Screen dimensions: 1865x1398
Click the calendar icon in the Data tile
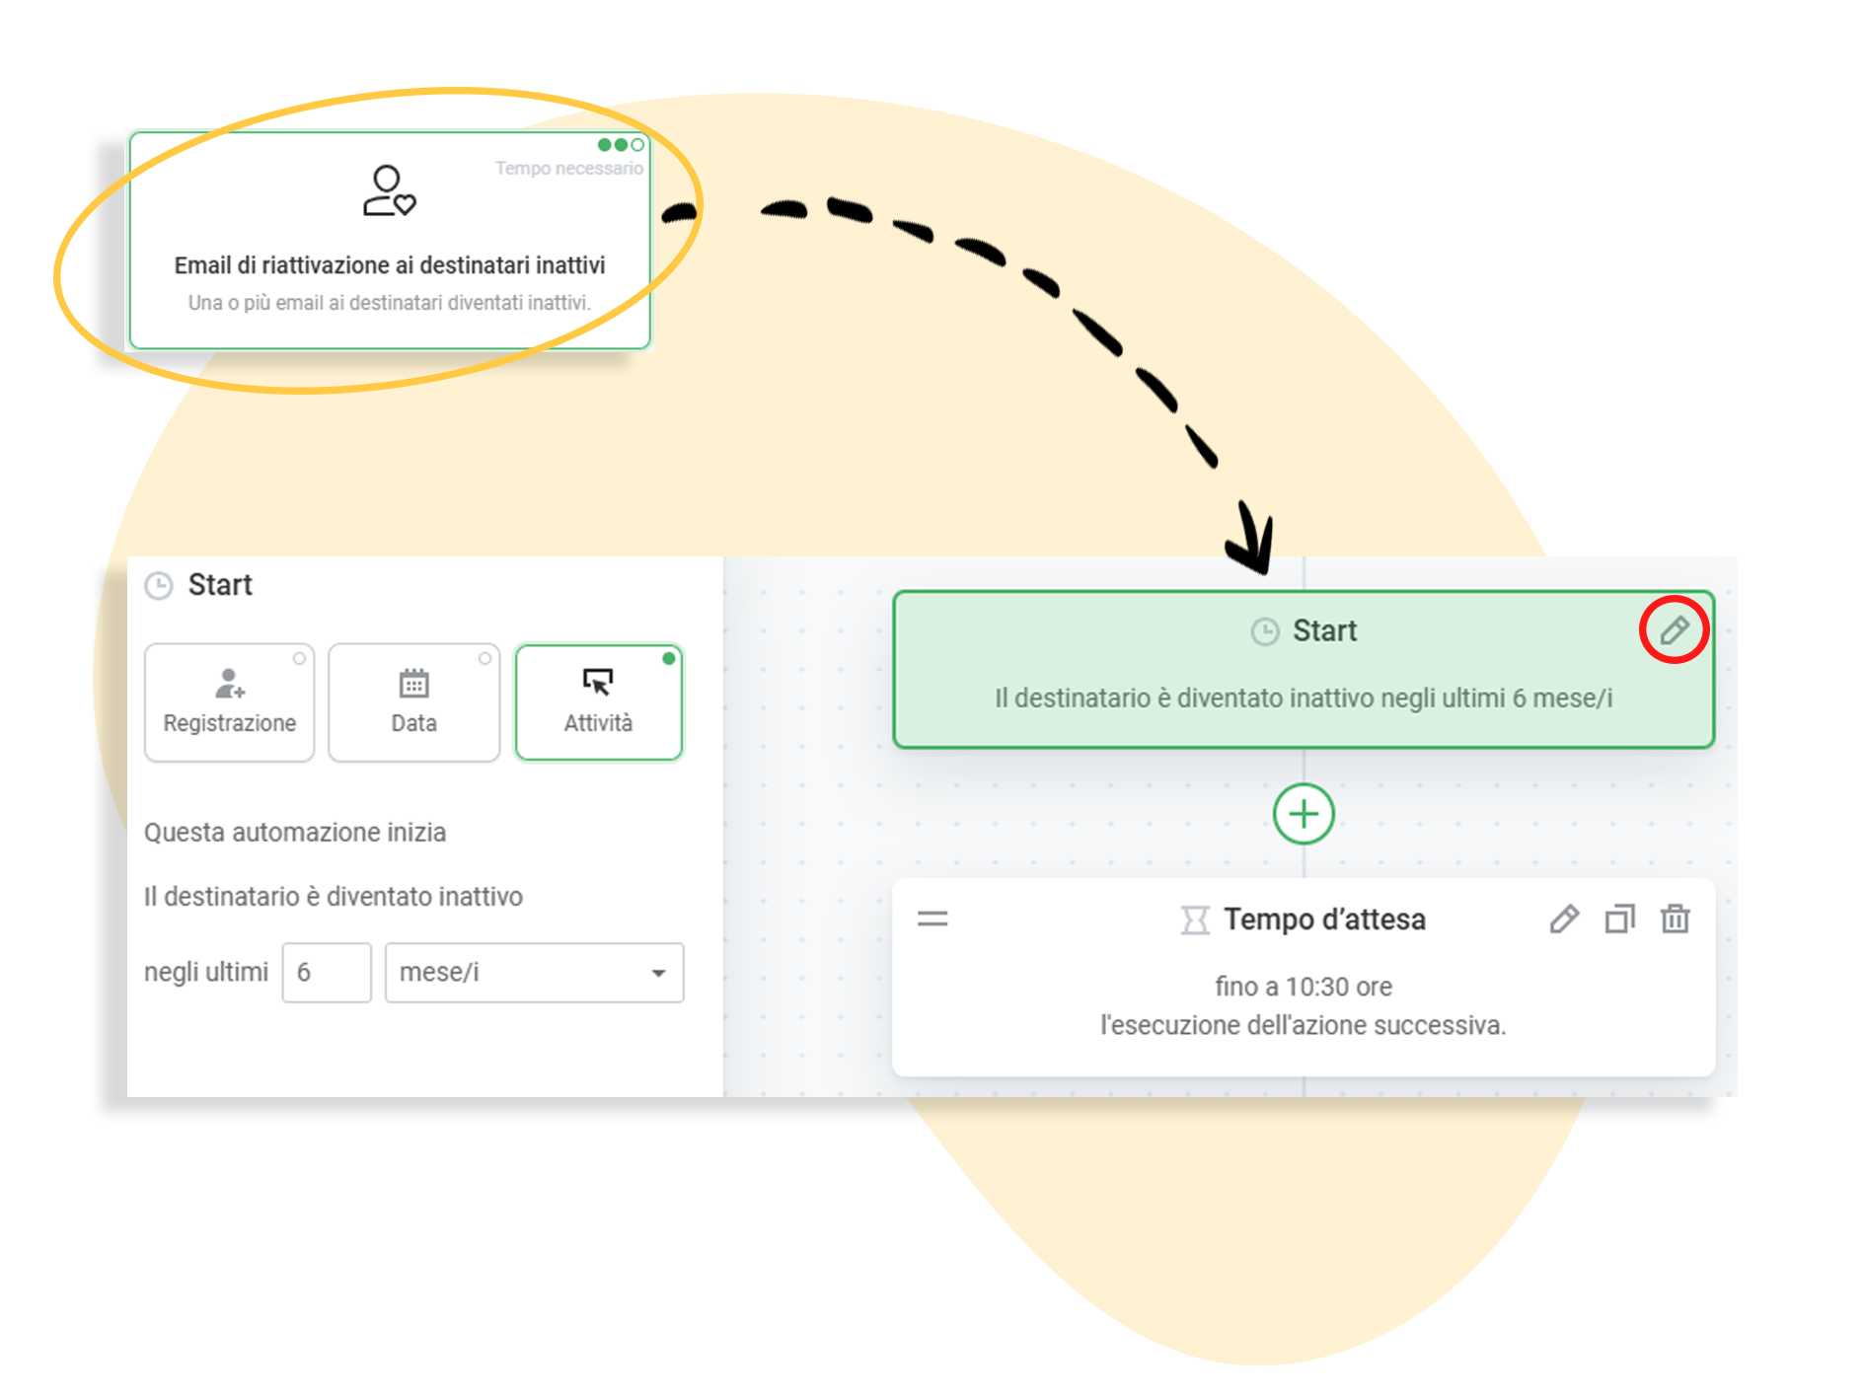click(413, 683)
